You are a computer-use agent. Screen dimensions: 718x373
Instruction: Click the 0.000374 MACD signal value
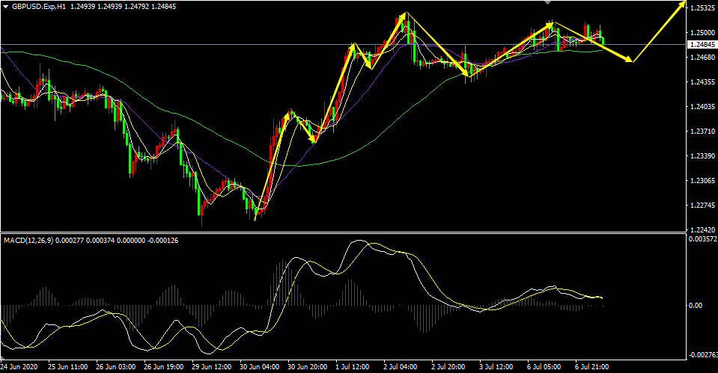tap(100, 241)
